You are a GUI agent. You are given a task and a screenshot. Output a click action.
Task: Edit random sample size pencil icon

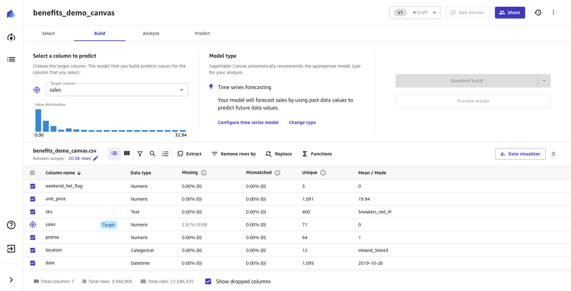tap(96, 158)
